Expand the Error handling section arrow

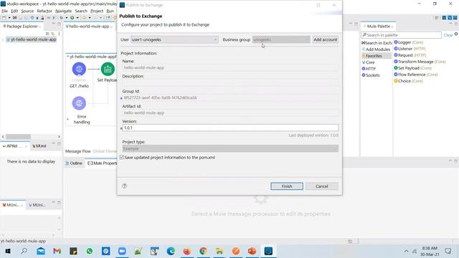coord(67,119)
